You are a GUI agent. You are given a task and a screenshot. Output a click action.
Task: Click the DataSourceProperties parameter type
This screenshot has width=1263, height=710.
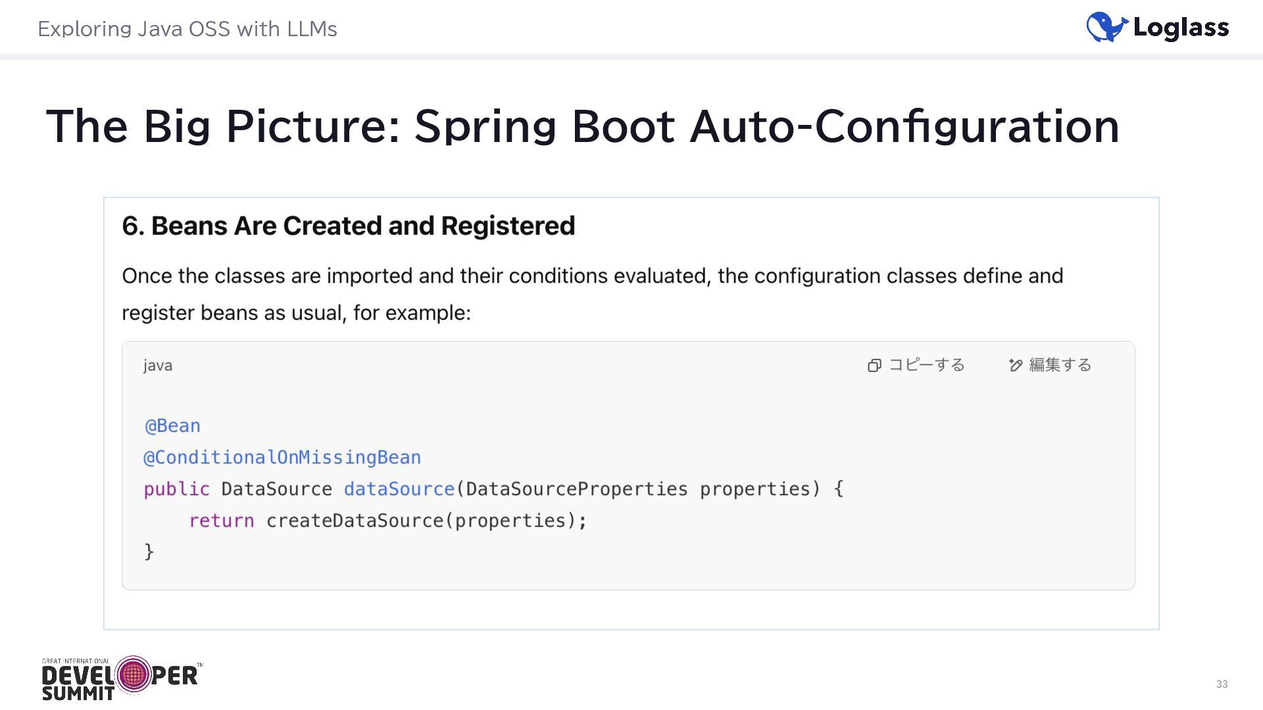click(576, 489)
